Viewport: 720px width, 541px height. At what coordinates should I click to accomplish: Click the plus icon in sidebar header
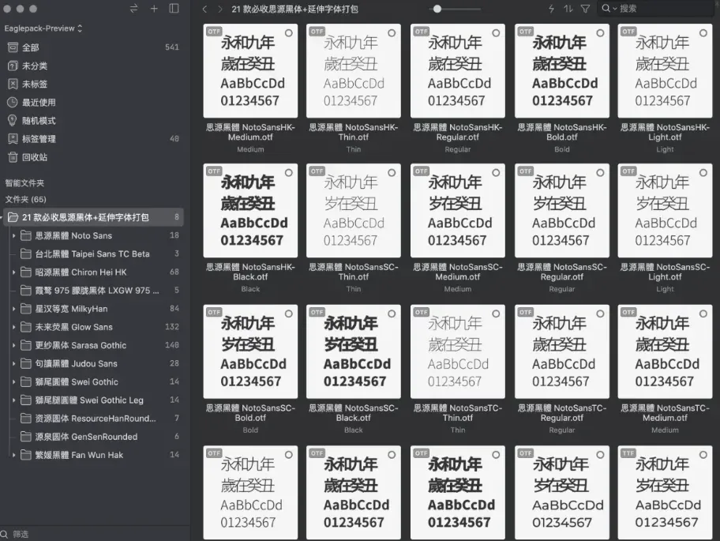coord(154,9)
